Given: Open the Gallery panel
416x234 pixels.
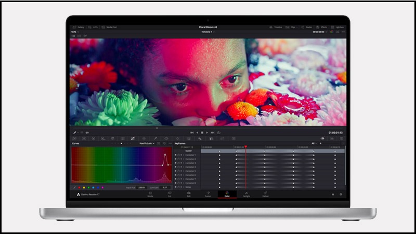Looking at the screenshot, I should point(79,28).
